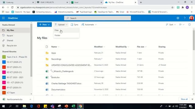This screenshot has width=195, height=109.
Task: Click Sync in the command bar
Action: pyautogui.click(x=74, y=25)
